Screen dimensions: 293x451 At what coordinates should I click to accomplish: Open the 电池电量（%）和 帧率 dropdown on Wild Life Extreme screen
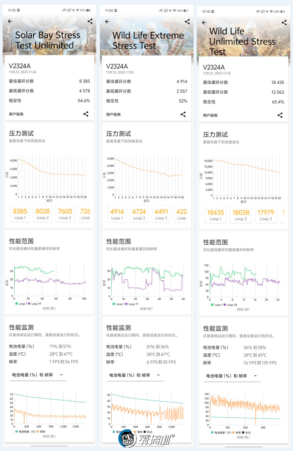click(x=135, y=376)
